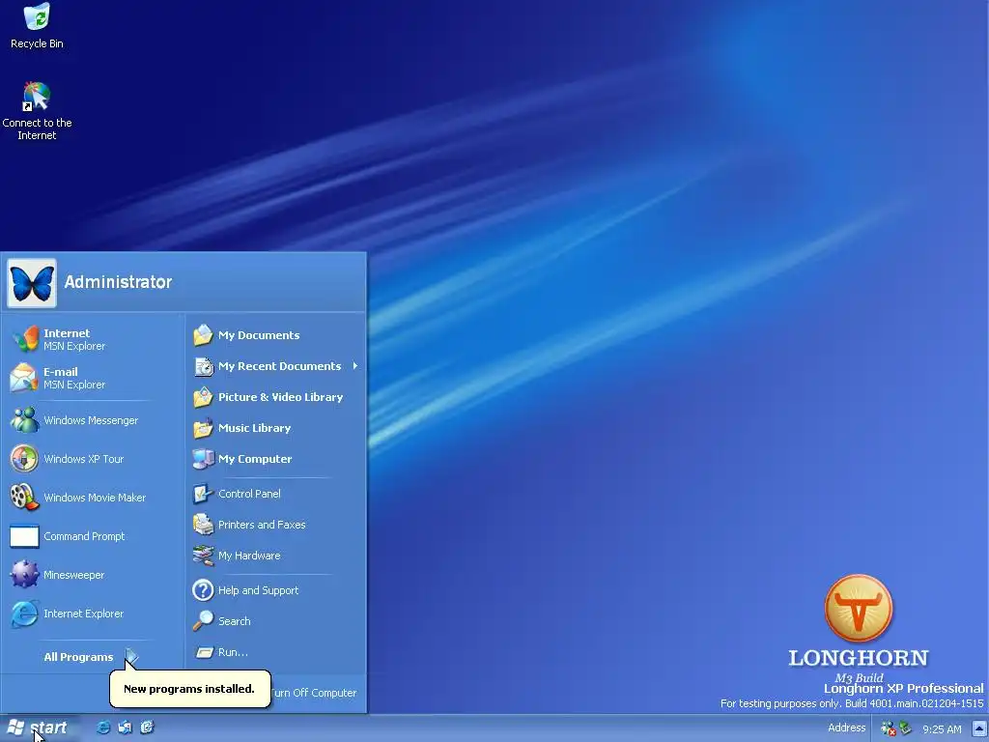Expand My Recent Documents submenu arrow

355,366
